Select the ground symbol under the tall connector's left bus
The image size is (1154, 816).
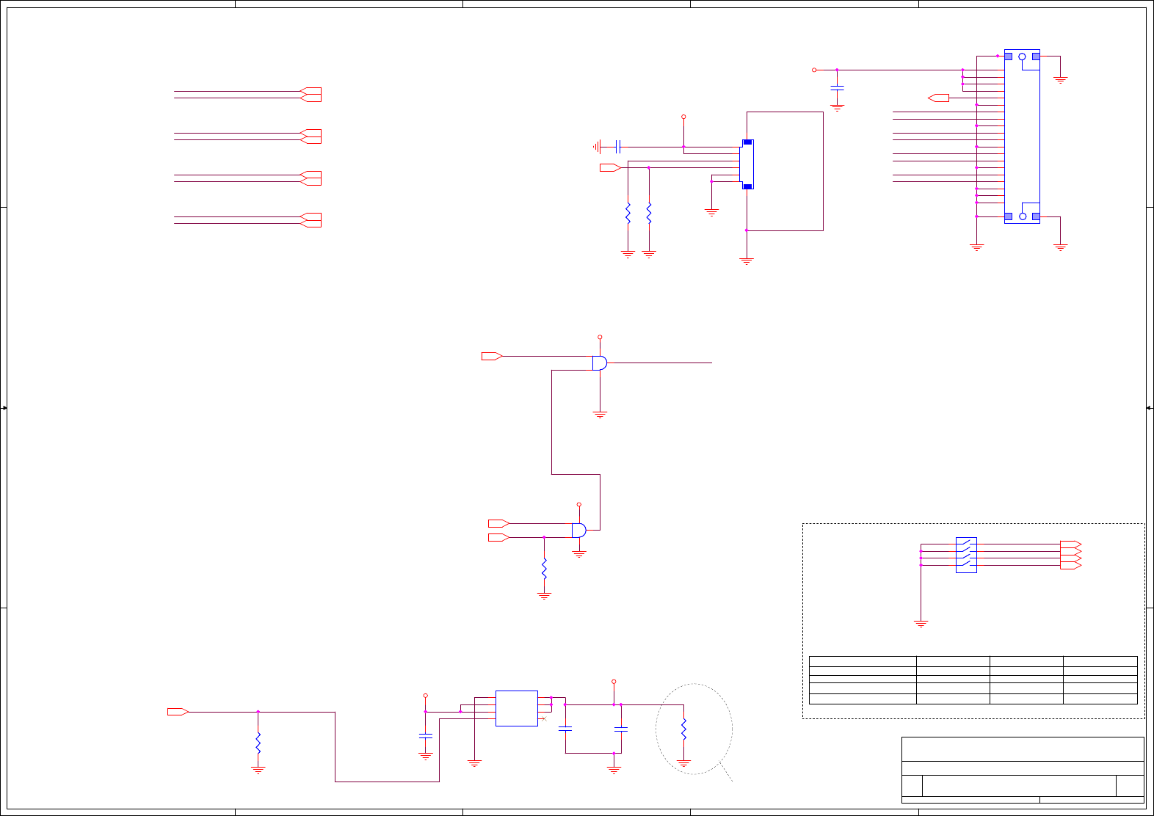click(976, 247)
